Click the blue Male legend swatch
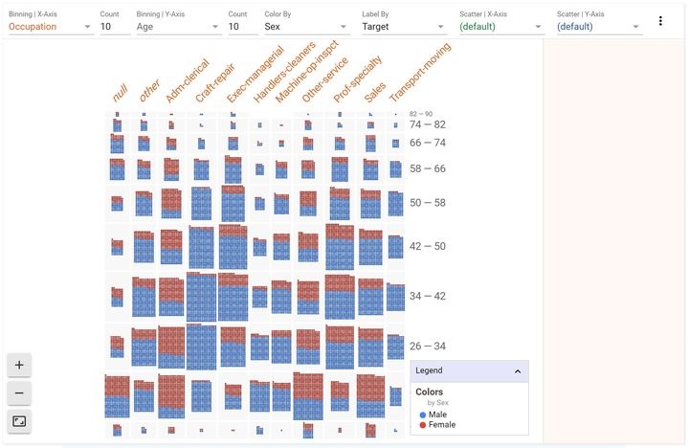This screenshot has width=689, height=448. [423, 414]
